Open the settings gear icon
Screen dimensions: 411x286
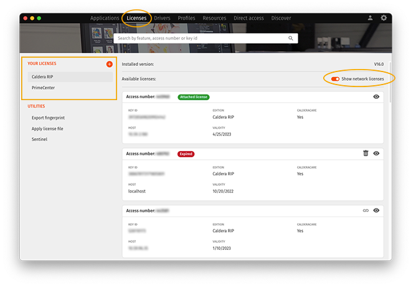coord(384,18)
